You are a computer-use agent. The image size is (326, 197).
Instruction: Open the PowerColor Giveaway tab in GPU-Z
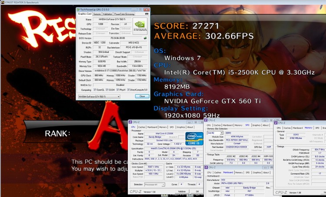[x=124, y=14]
